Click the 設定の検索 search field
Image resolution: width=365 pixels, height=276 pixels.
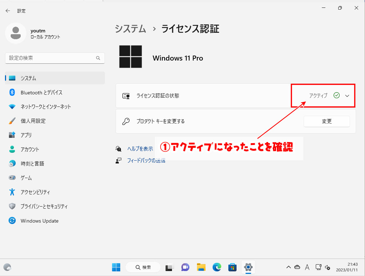tap(55, 58)
